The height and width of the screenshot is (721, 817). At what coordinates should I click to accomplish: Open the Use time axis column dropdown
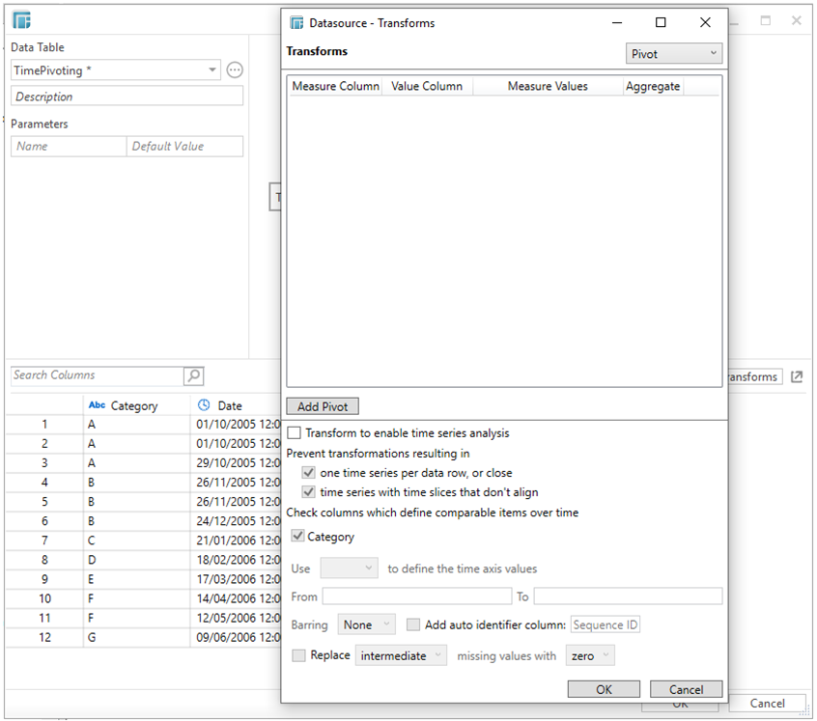pos(349,568)
